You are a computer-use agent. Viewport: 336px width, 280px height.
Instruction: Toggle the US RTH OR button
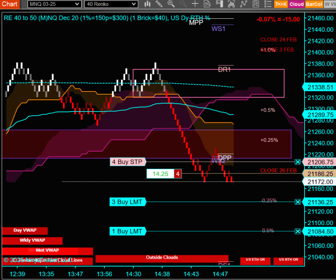[289, 261]
